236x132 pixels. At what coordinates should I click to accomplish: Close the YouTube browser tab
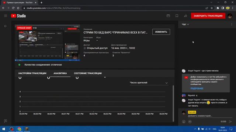(36, 3)
